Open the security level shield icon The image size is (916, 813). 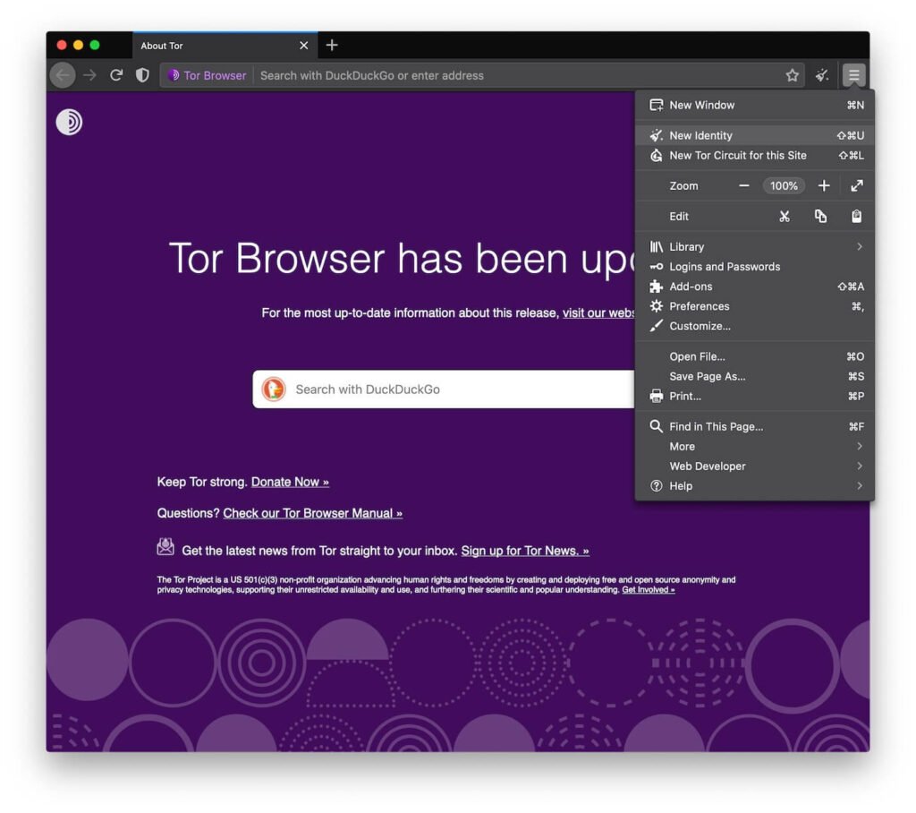[x=142, y=75]
